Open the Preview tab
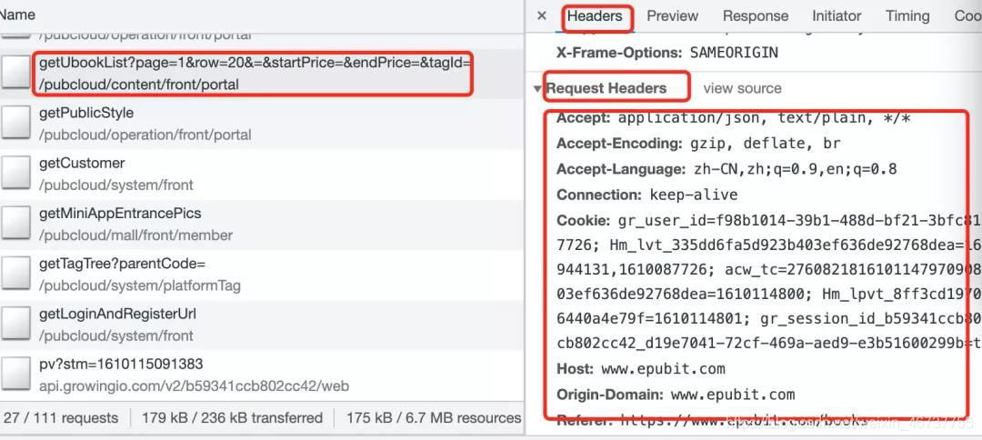 coord(673,16)
